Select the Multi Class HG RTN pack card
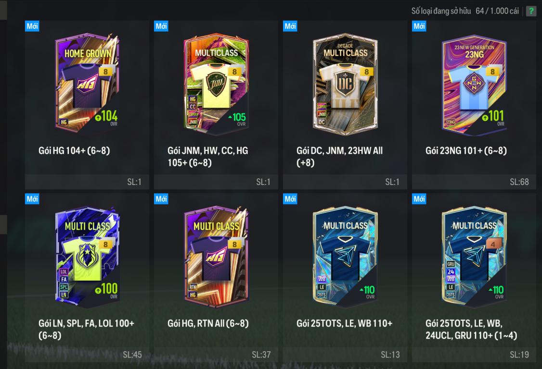Image resolution: width=542 pixels, height=369 pixels. coord(216,257)
